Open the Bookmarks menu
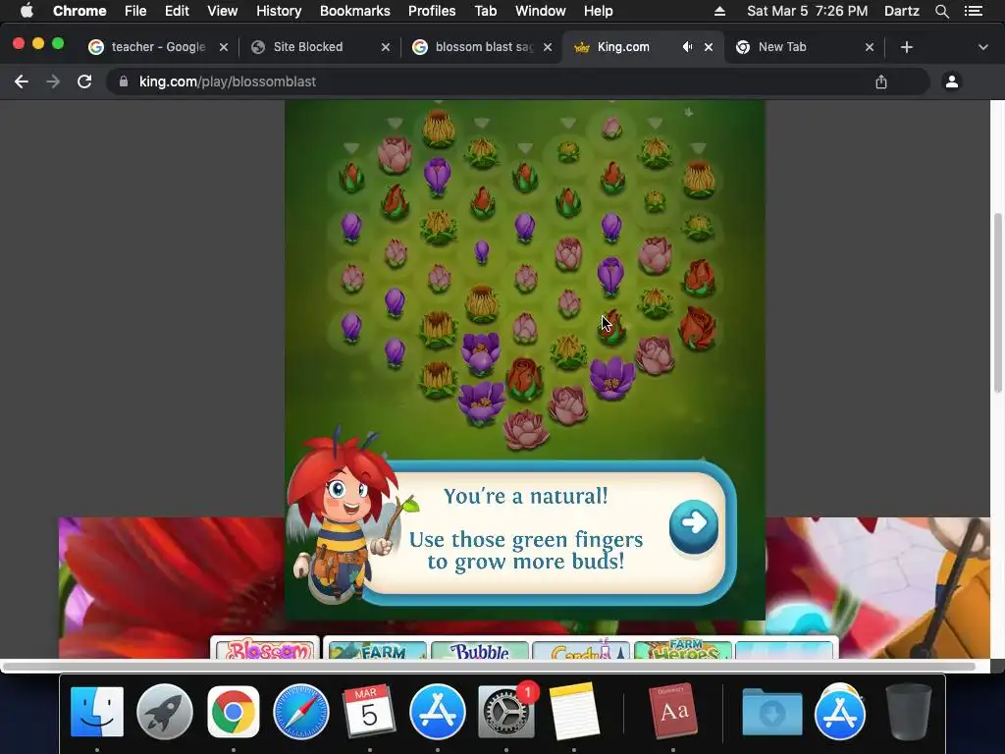 click(355, 11)
